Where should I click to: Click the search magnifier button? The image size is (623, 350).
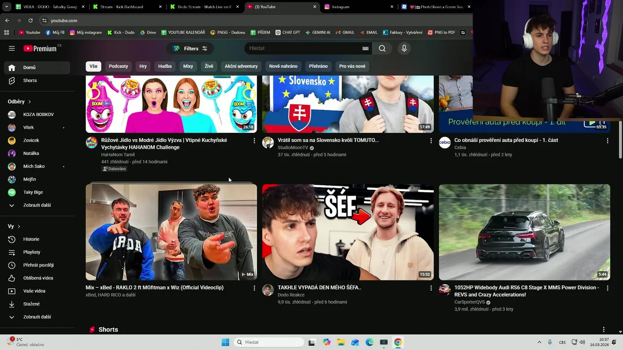tap(382, 48)
